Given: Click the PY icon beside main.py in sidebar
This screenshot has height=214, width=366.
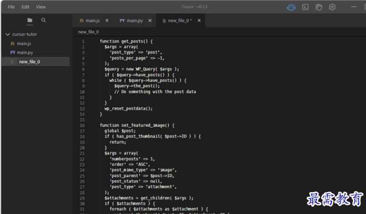Looking at the screenshot, I should [x=12, y=53].
